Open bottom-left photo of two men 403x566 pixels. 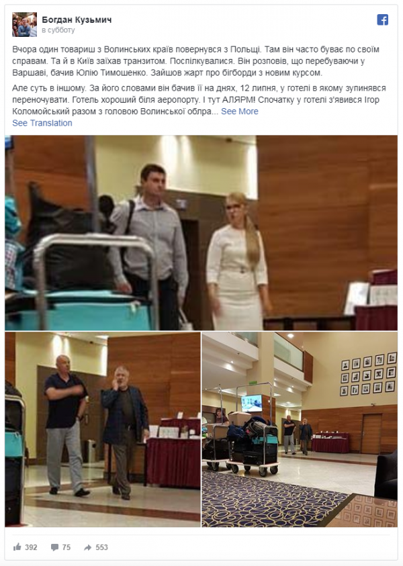(103, 430)
